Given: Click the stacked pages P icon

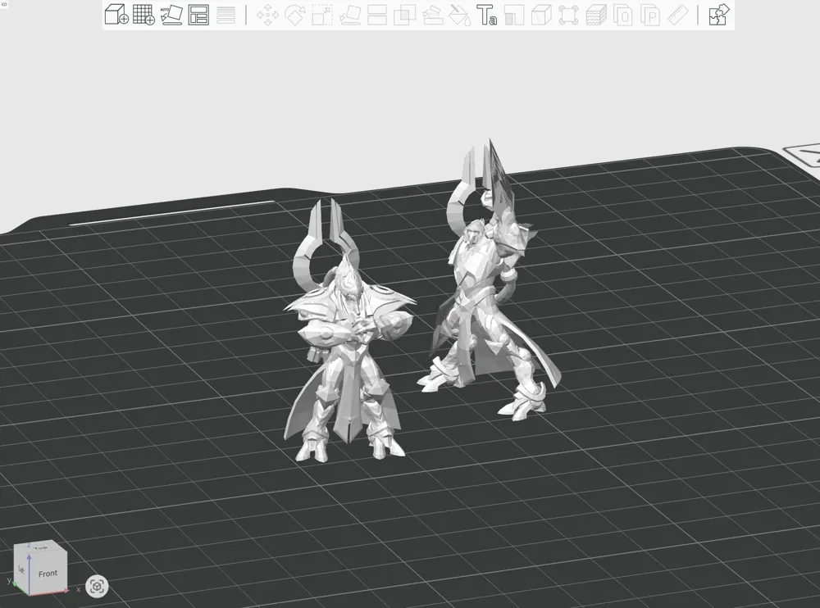Looking at the screenshot, I should point(650,15).
